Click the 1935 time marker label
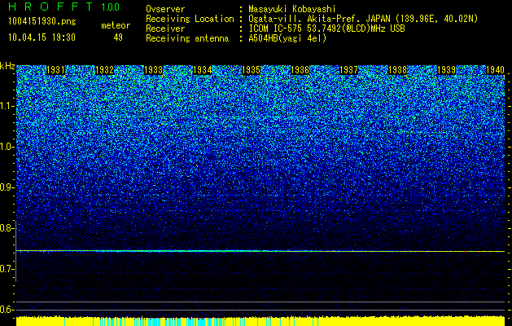The height and width of the screenshot is (326, 512). (x=251, y=70)
